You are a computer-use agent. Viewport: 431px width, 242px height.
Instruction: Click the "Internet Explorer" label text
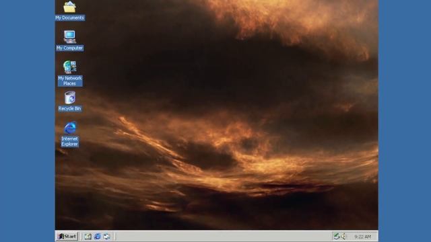click(69, 141)
